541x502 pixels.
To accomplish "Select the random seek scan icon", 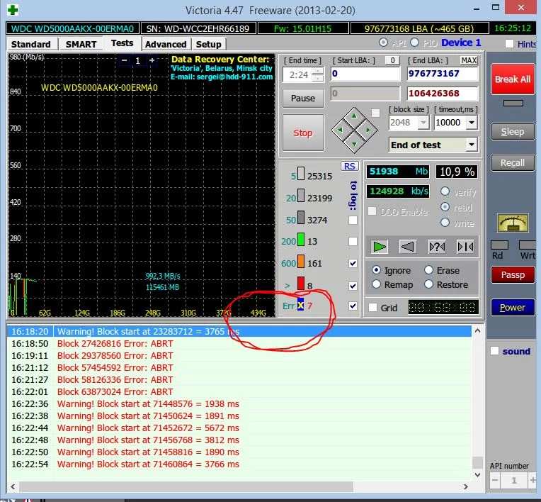I will click(x=437, y=246).
